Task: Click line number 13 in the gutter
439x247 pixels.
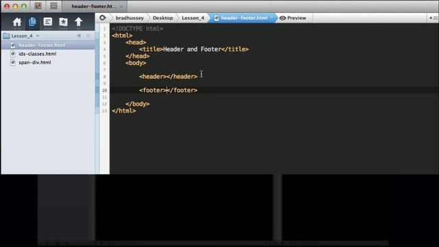Action: pos(104,111)
